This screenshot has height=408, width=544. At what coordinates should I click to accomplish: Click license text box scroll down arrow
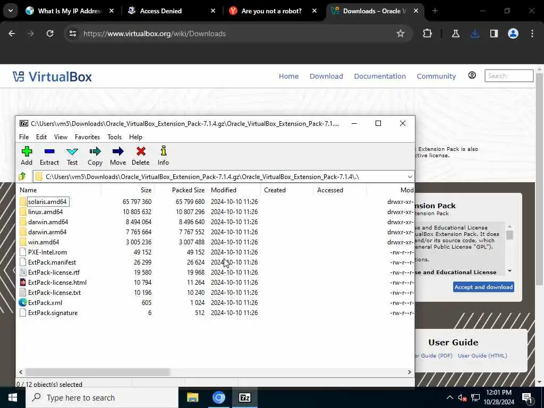point(509,271)
